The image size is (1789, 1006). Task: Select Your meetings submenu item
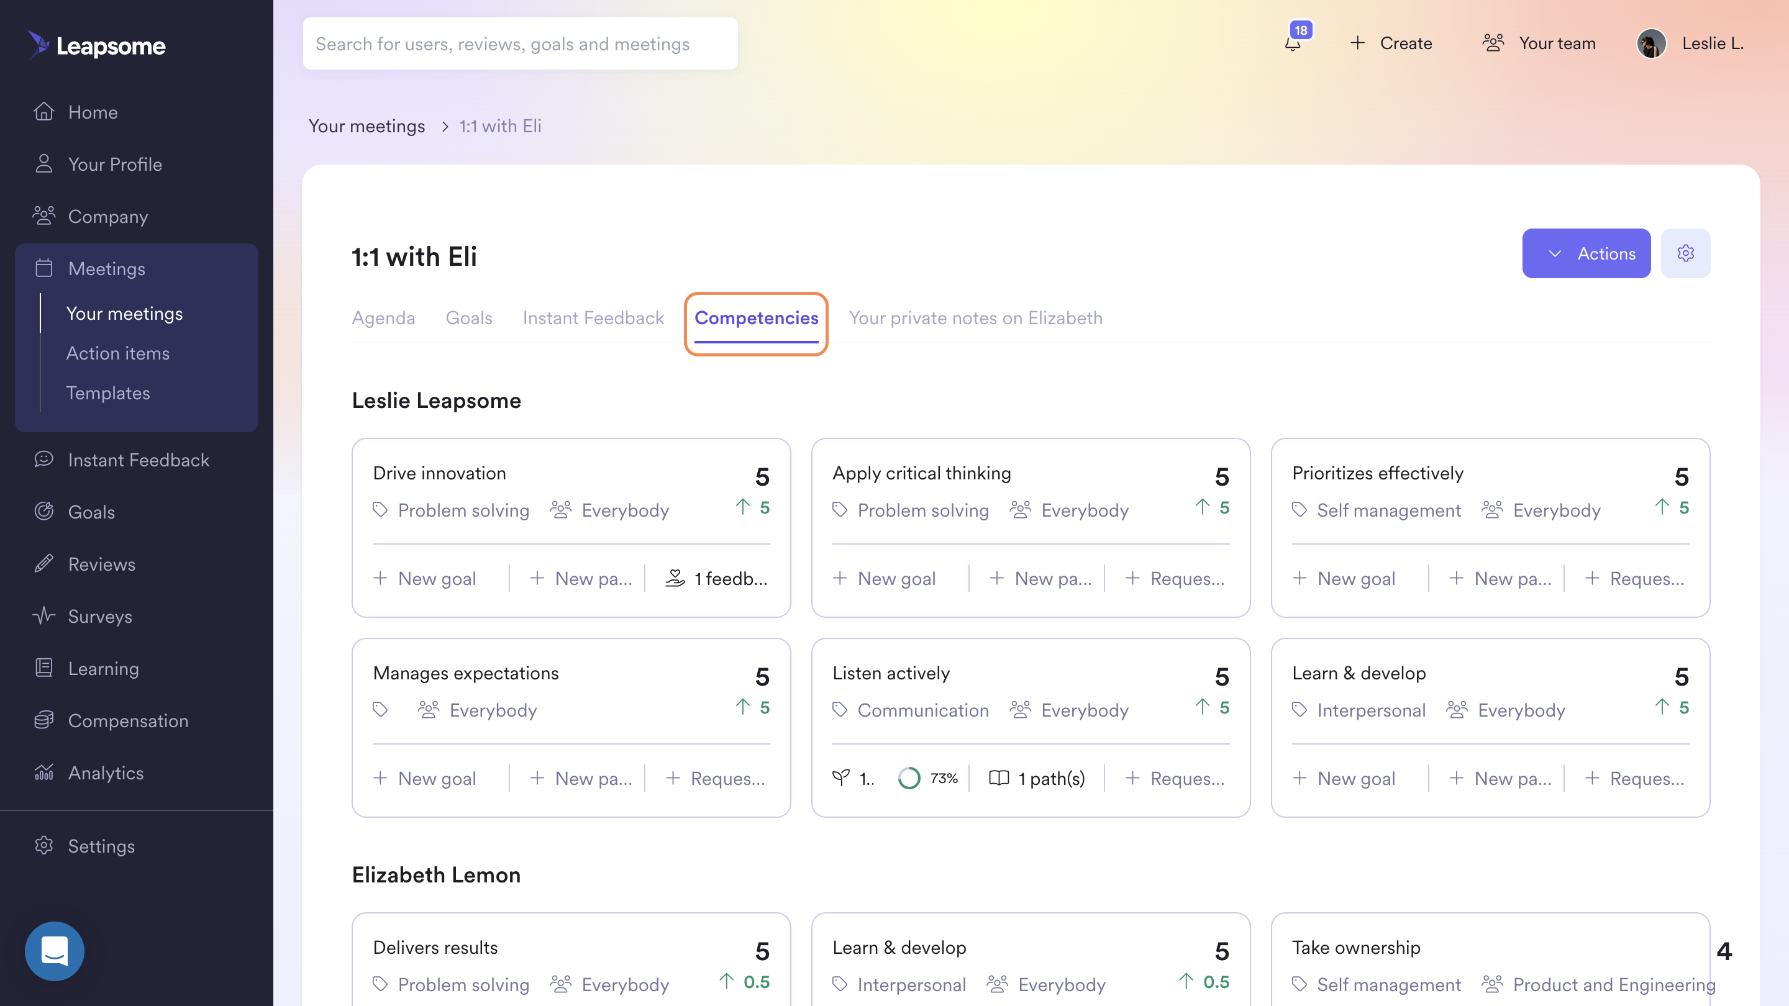[124, 313]
